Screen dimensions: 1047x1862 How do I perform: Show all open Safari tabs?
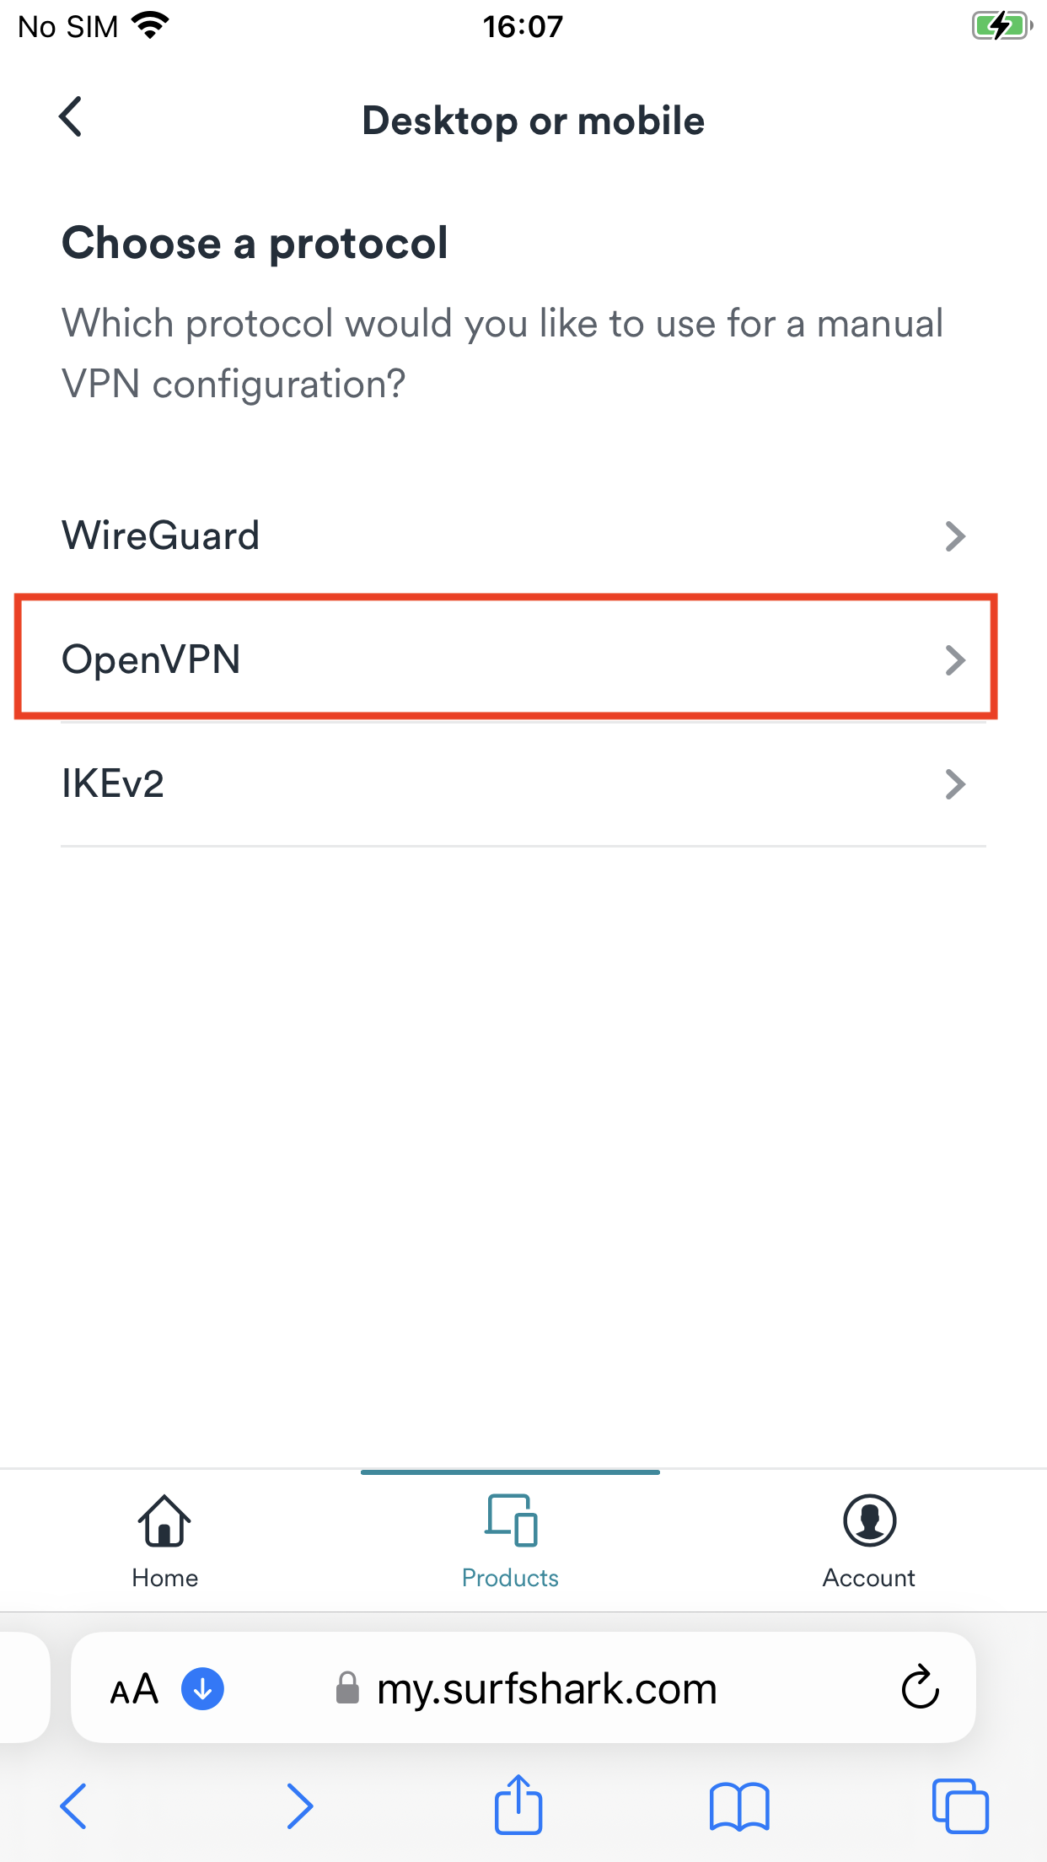960,1806
